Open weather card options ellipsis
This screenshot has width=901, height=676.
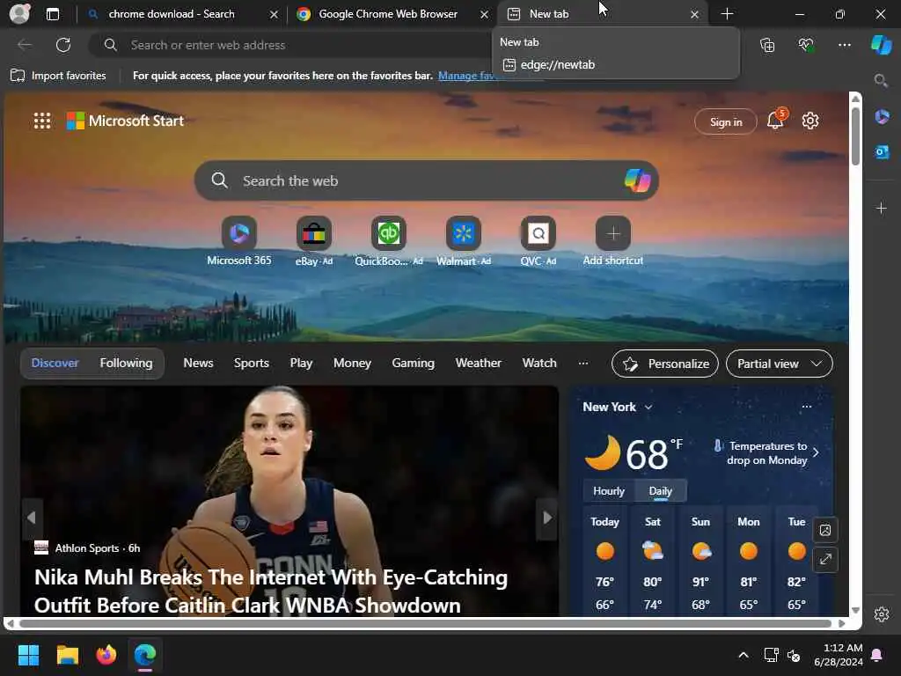807,407
